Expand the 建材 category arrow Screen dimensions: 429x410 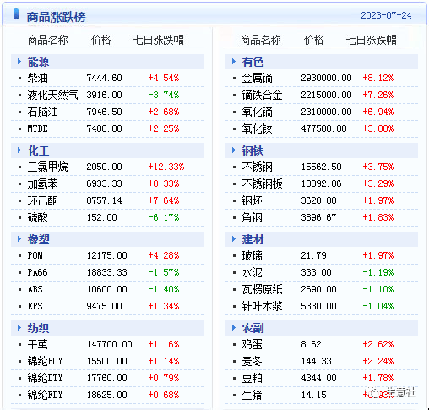(234, 239)
